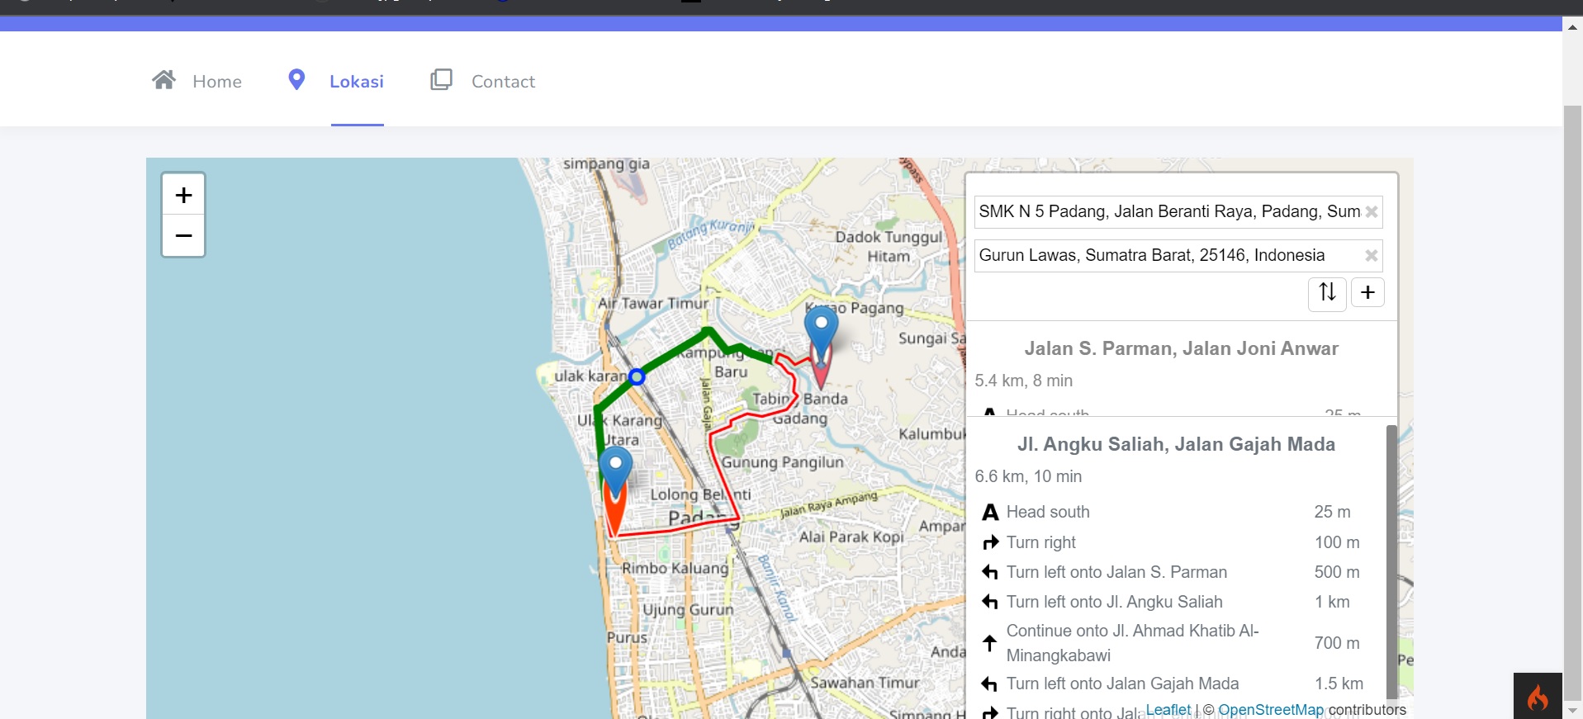Click the blue circle route waypoint

[637, 377]
